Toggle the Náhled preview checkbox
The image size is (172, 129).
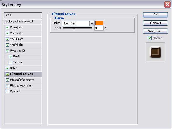(x=150, y=38)
